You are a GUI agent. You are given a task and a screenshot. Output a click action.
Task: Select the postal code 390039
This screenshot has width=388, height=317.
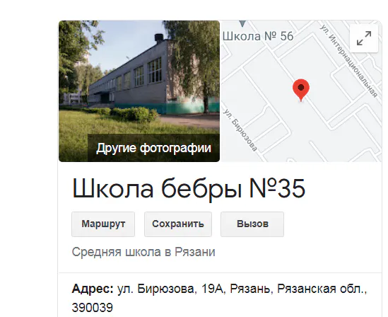(93, 308)
